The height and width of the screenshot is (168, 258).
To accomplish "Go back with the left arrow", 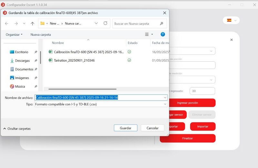I will 6,24.
